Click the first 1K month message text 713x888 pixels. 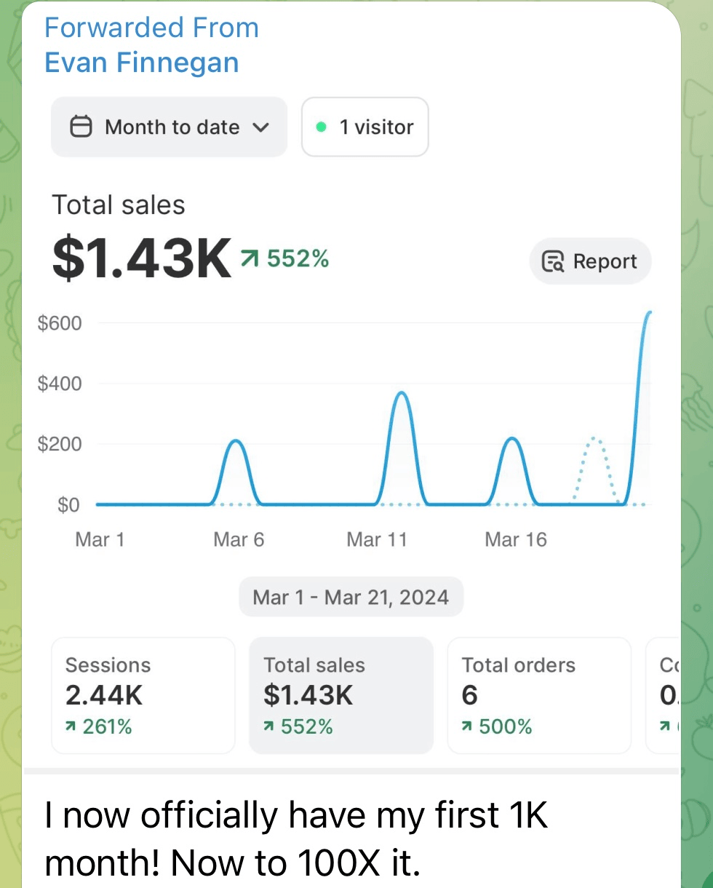[296, 839]
